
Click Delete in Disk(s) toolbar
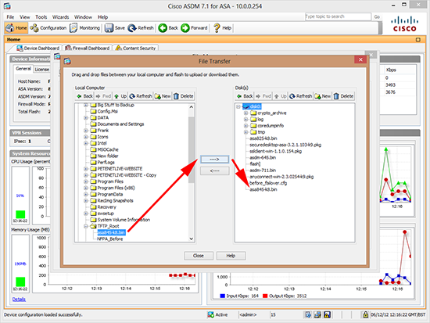(343, 96)
